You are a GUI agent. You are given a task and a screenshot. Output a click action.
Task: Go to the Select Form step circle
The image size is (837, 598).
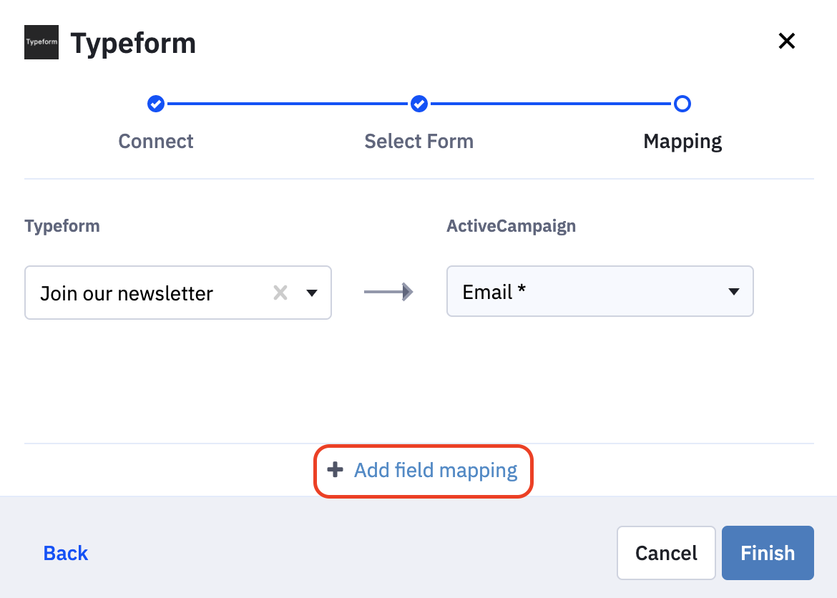pos(419,104)
